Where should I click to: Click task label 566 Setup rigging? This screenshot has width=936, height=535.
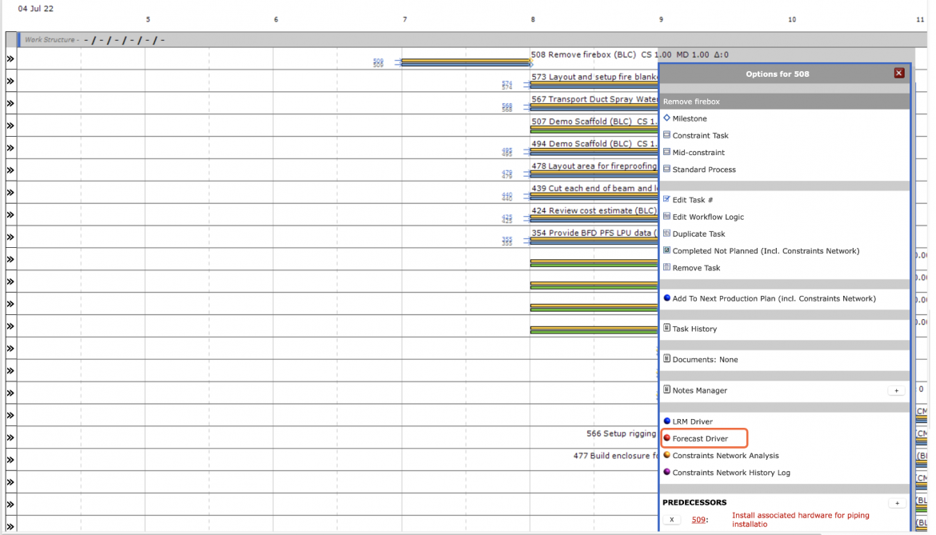pos(622,433)
